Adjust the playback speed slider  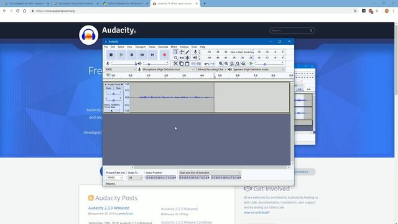[x=269, y=63]
